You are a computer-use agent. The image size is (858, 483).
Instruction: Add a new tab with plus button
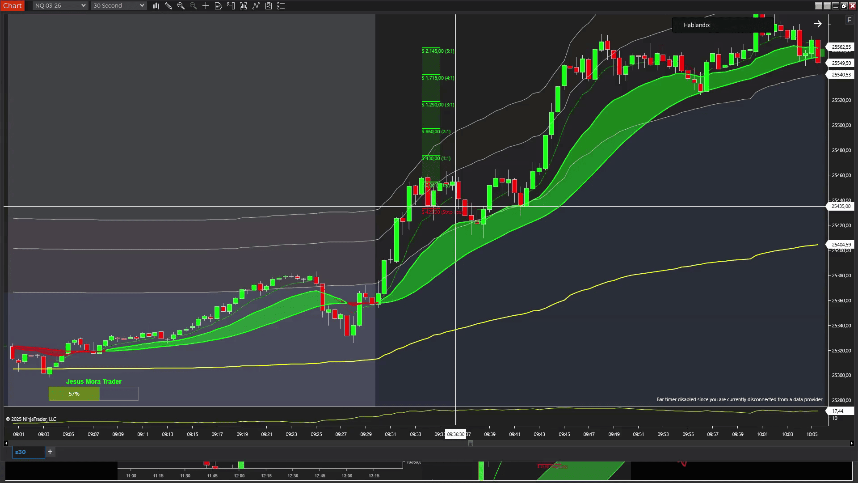click(50, 452)
